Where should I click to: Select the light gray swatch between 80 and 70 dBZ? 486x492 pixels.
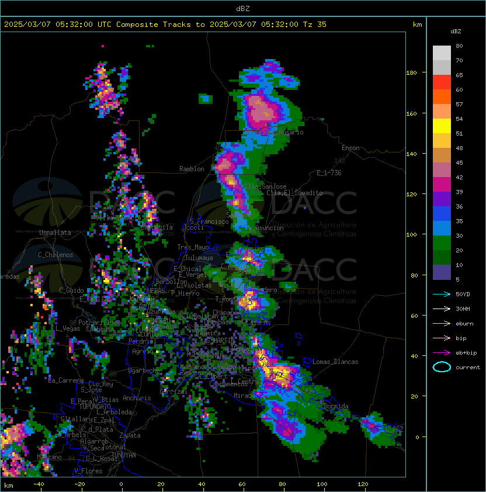[x=442, y=53]
